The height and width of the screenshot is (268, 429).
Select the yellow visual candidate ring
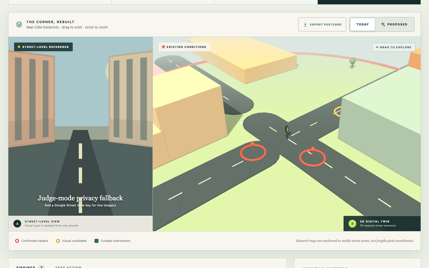point(338,112)
